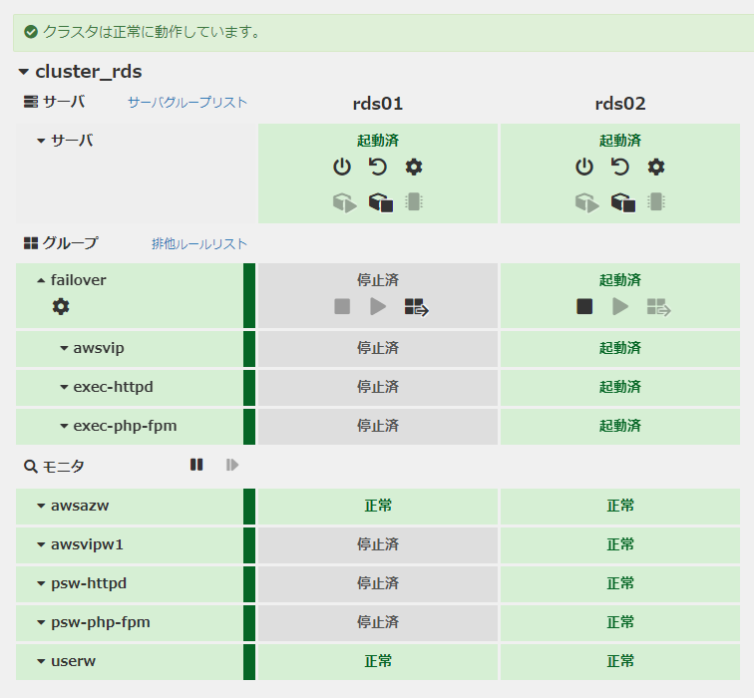The height and width of the screenshot is (698, 754).
Task: Click the middle cube icon for rds01 server
Action: pyautogui.click(x=380, y=202)
